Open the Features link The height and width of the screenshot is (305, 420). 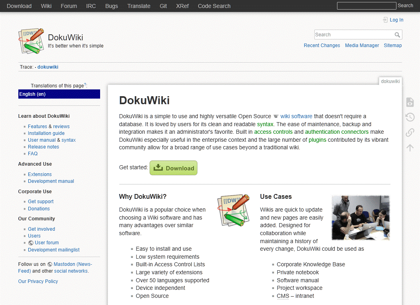pos(37,127)
